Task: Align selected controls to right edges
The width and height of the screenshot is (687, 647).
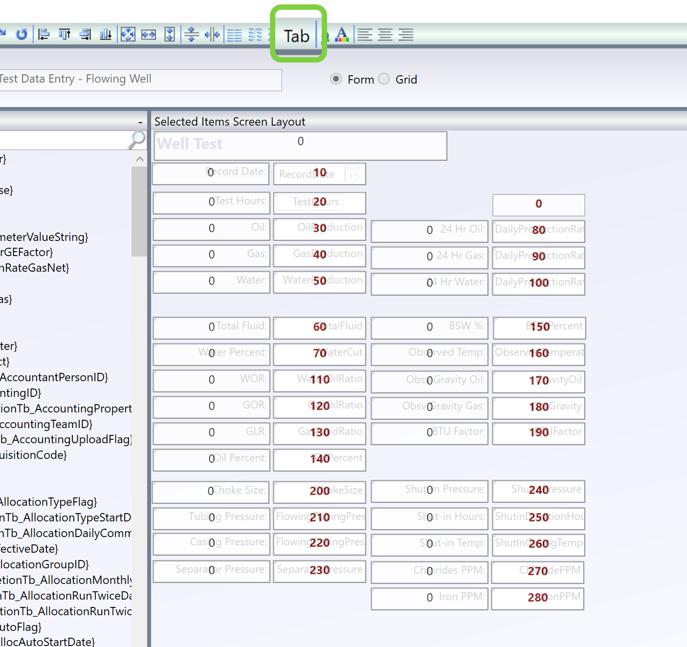Action: coord(85,34)
